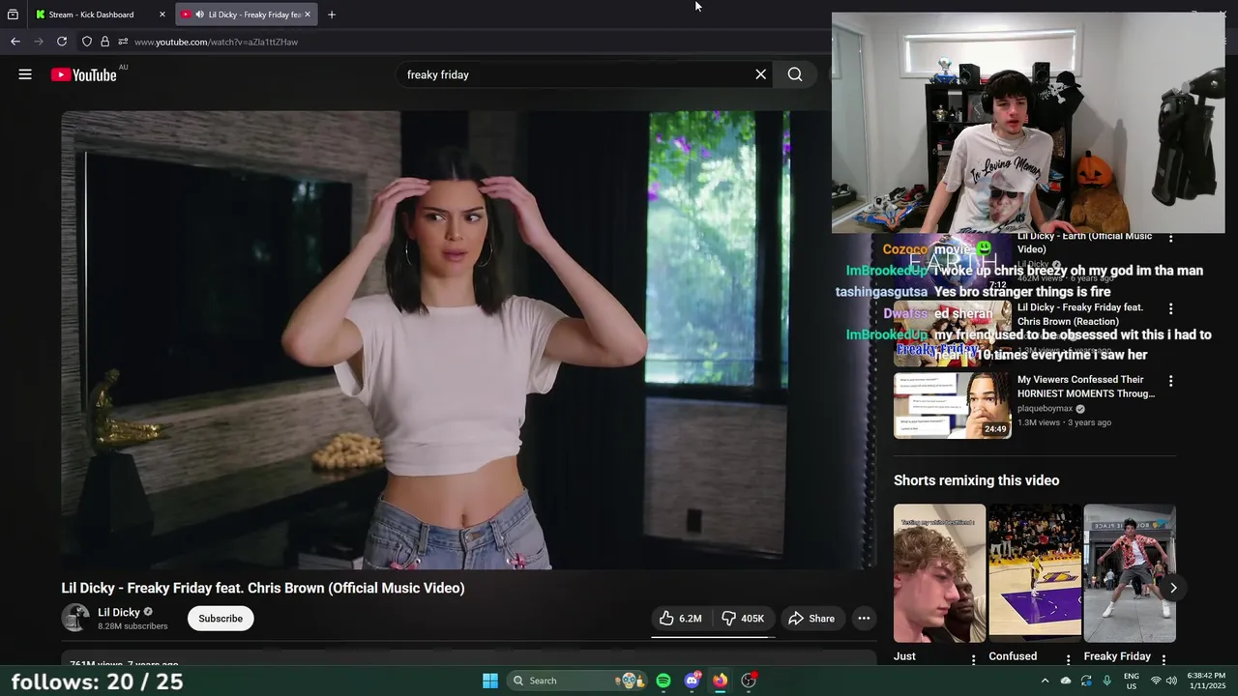1238x696 pixels.
Task: Close the Stream - Kick Dashboard tab
Action: tap(162, 14)
